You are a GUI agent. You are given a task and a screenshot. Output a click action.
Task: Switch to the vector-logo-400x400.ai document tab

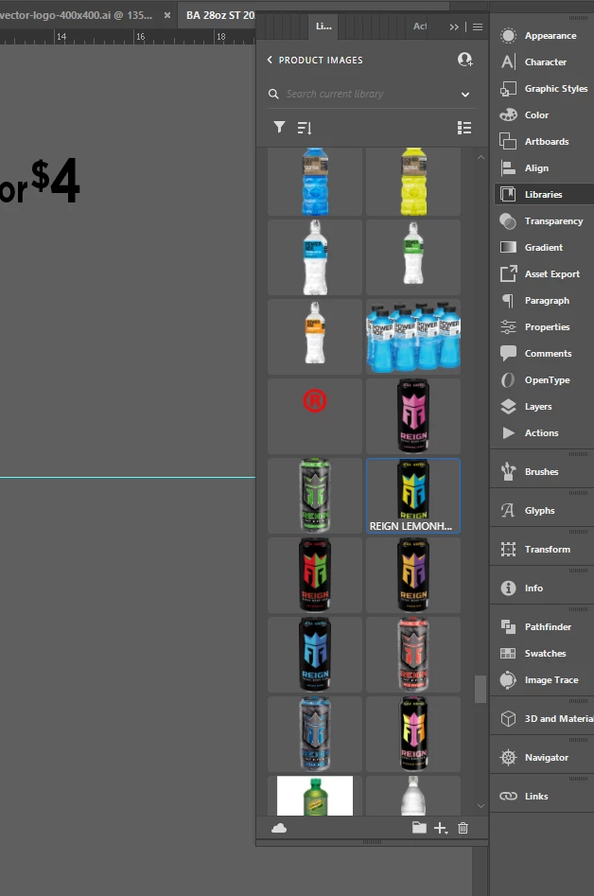[x=76, y=15]
